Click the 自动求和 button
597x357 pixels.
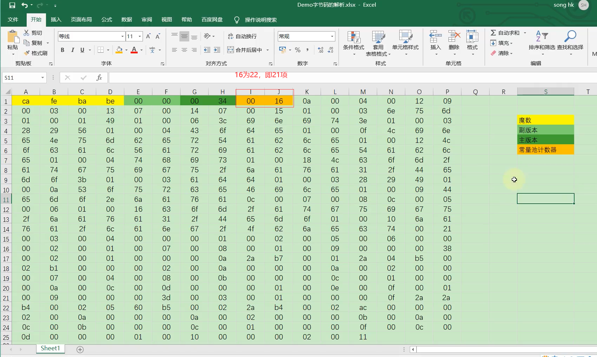tap(505, 33)
